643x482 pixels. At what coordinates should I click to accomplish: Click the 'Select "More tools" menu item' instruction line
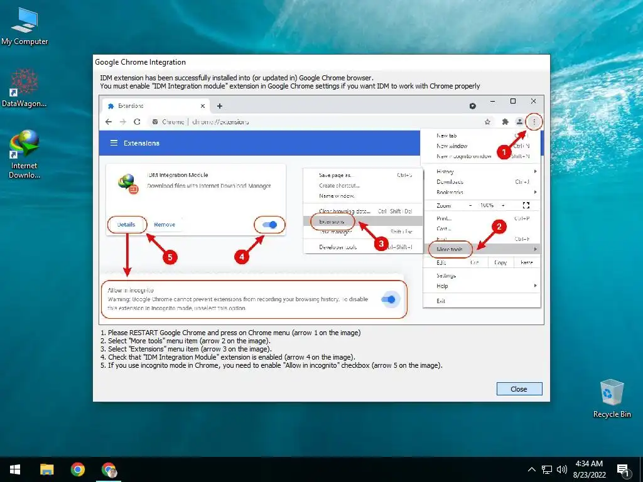click(x=185, y=341)
